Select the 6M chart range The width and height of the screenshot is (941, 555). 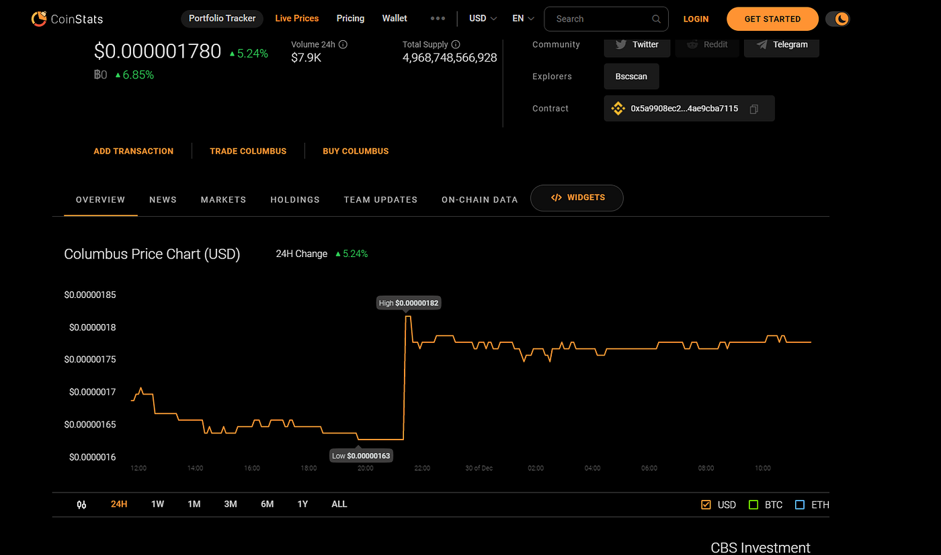[267, 504]
